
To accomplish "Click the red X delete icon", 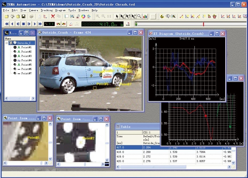I will point(53,17).
